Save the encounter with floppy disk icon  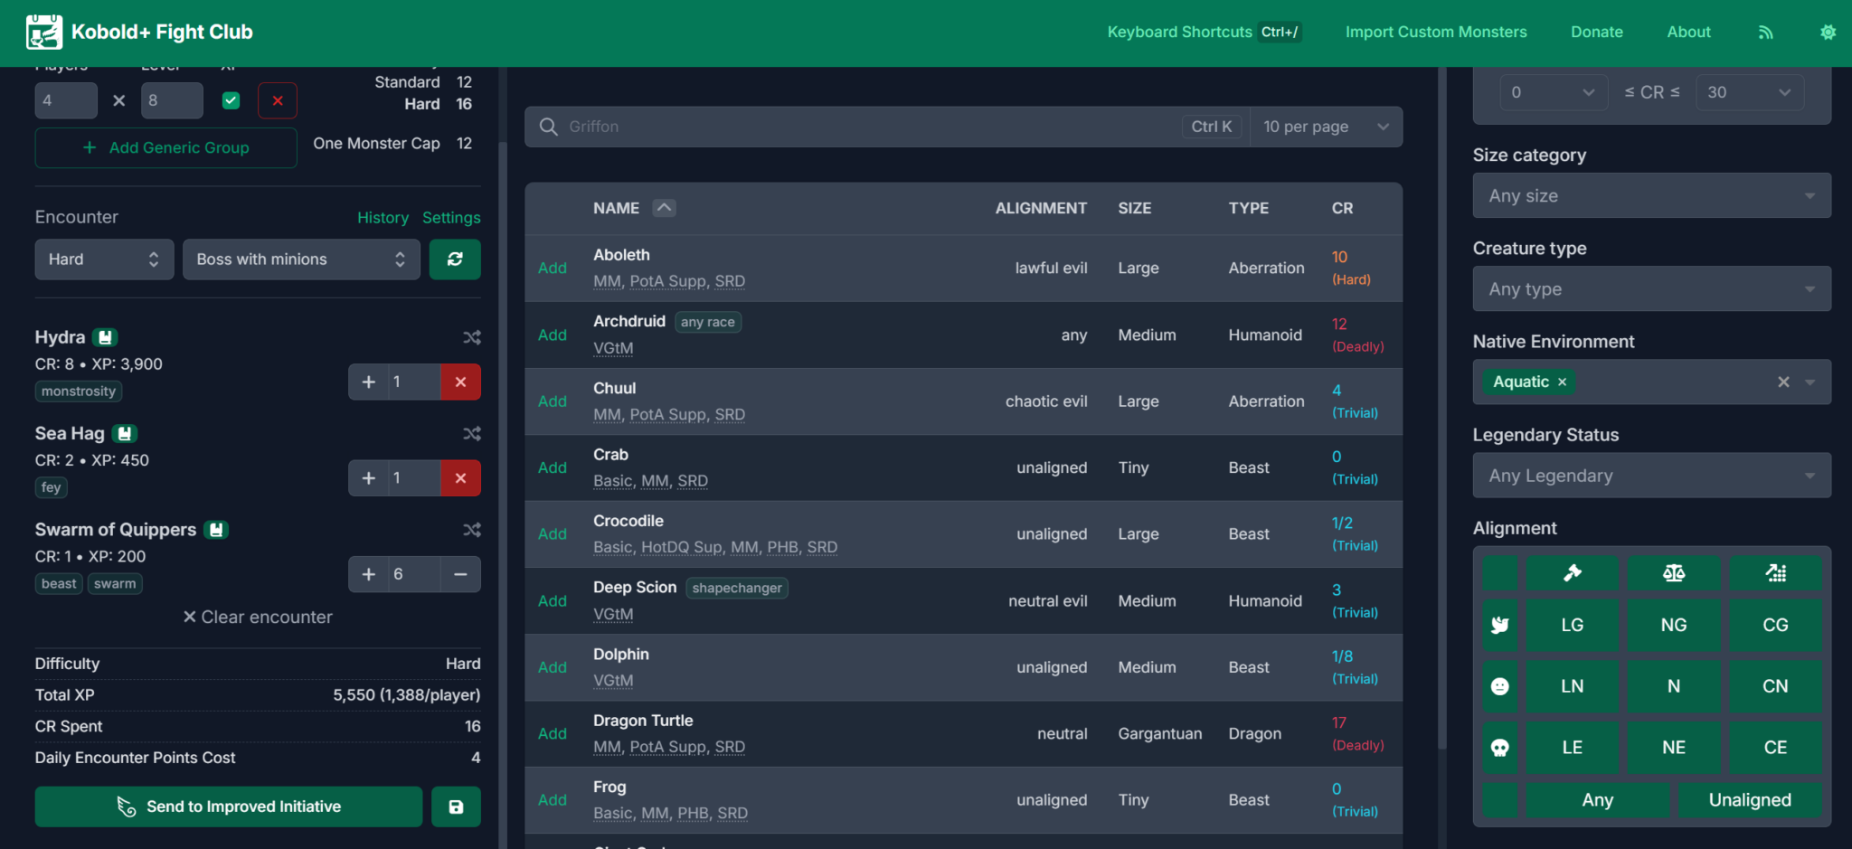tap(456, 807)
